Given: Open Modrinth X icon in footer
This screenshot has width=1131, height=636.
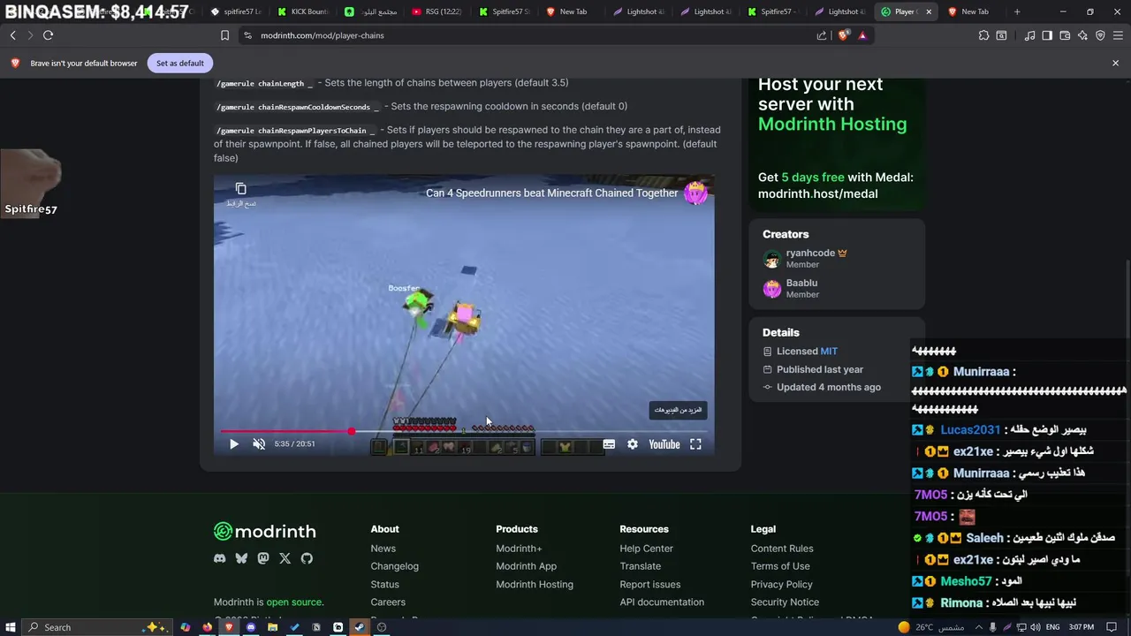Looking at the screenshot, I should (285, 558).
